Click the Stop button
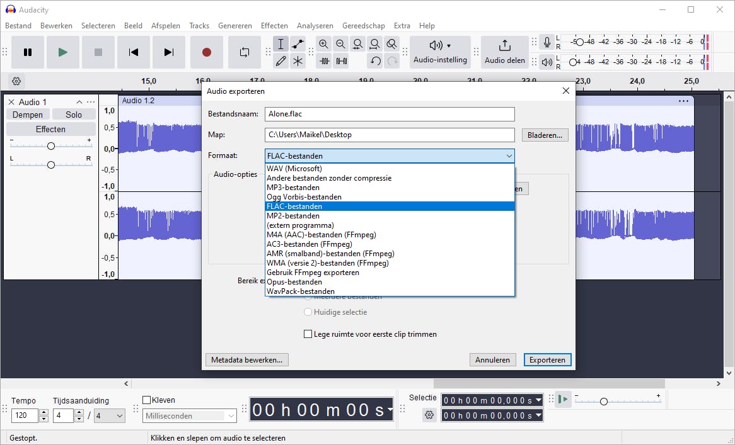The width and height of the screenshot is (735, 445). coord(98,52)
